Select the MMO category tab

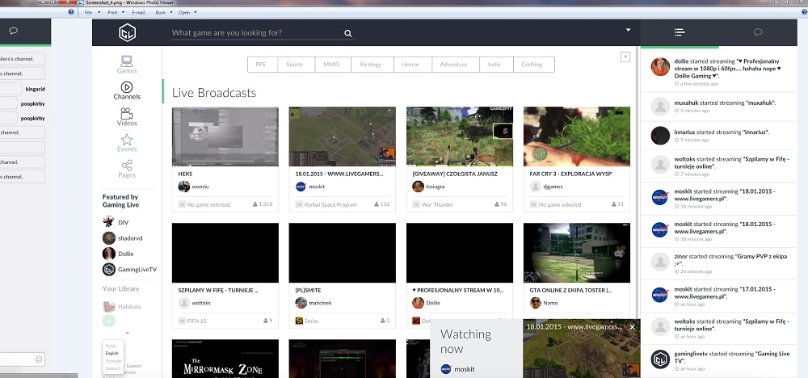point(331,65)
